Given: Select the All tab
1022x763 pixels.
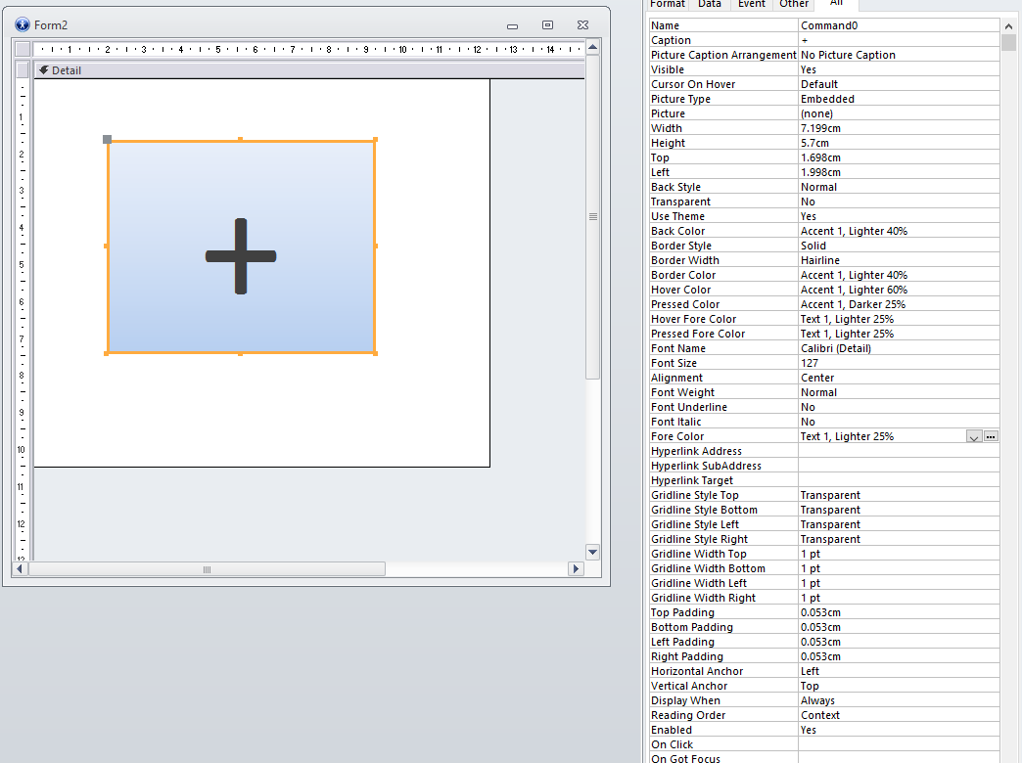Looking at the screenshot, I should 836,4.
